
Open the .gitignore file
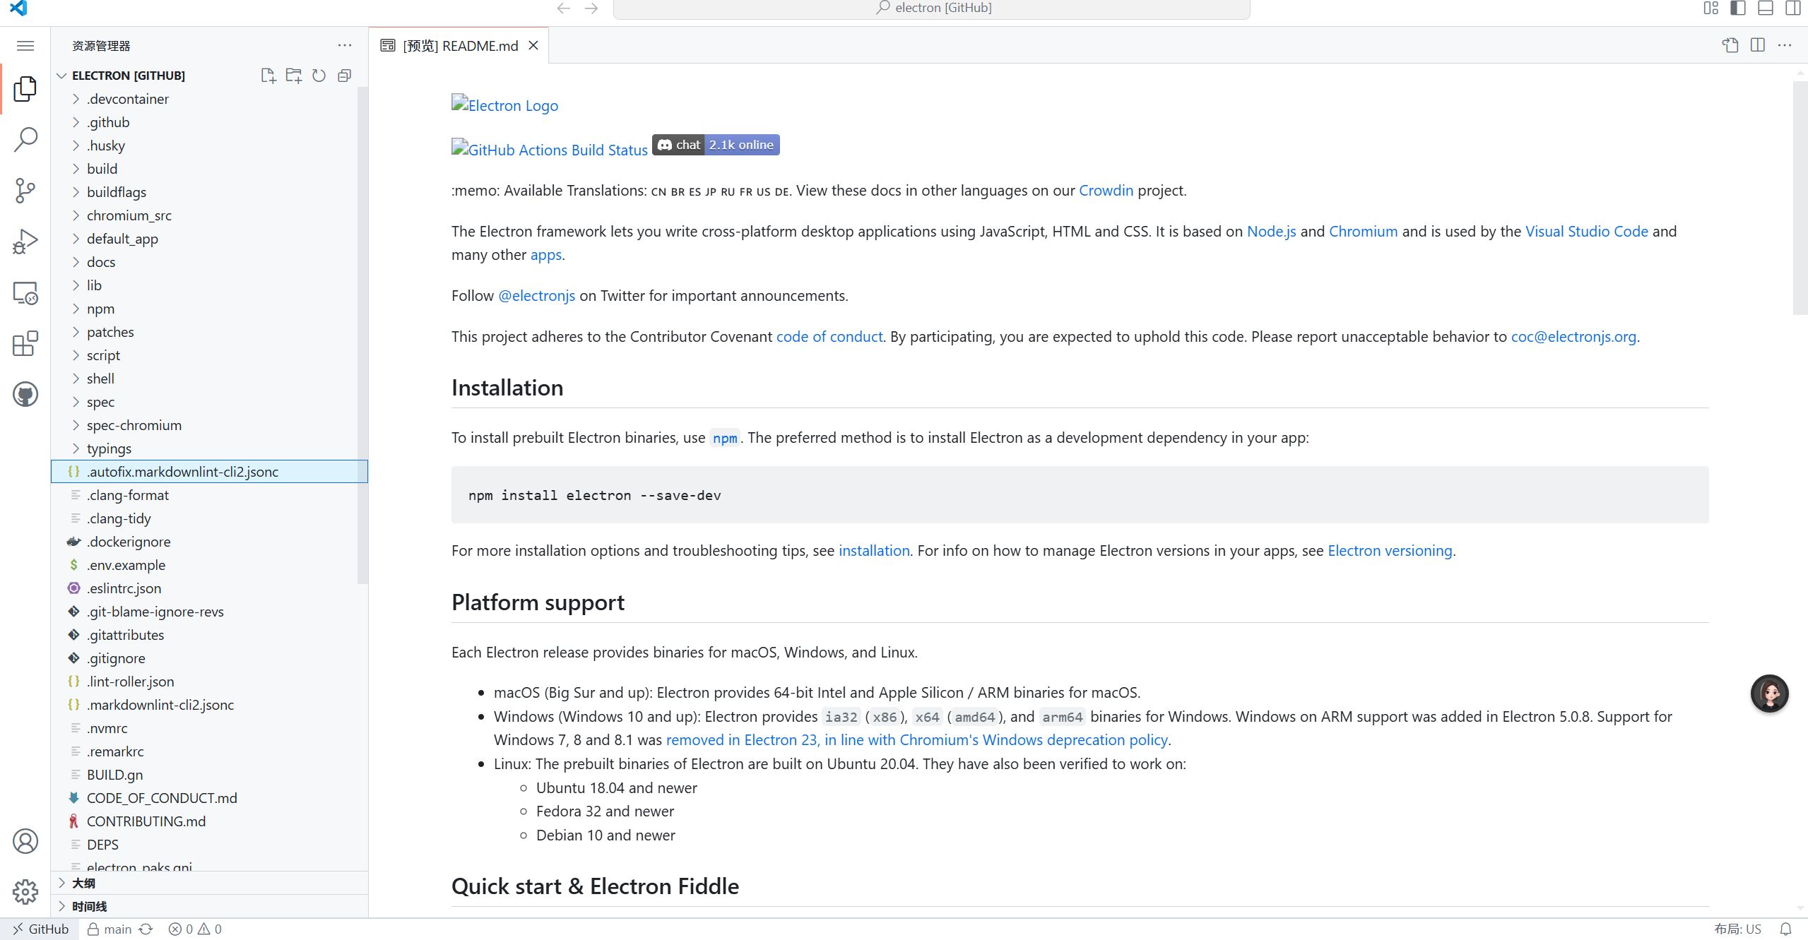209,658
